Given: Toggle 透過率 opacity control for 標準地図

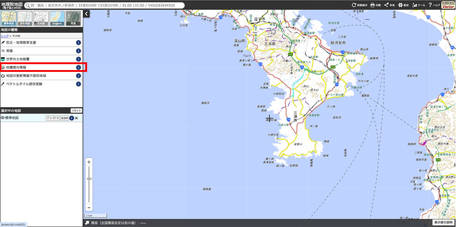Looking at the screenshot, I should click(x=64, y=118).
